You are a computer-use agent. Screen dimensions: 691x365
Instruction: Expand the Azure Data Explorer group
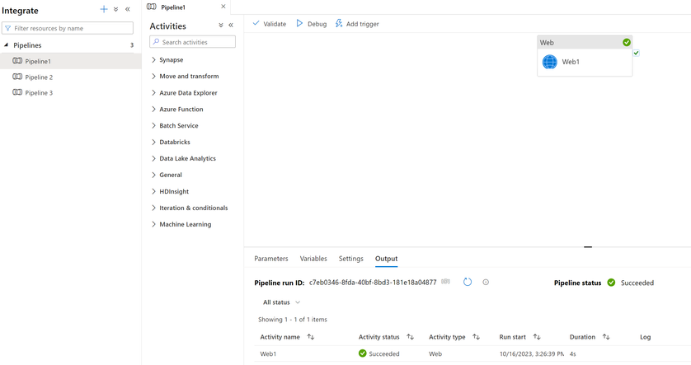pos(154,93)
